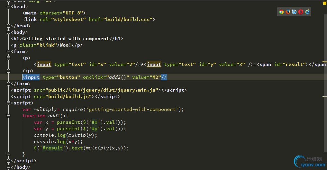Image resolution: width=327 pixels, height=170 pixels.
Task: Click the 'Woo!' paragraph text
Action: [66, 45]
